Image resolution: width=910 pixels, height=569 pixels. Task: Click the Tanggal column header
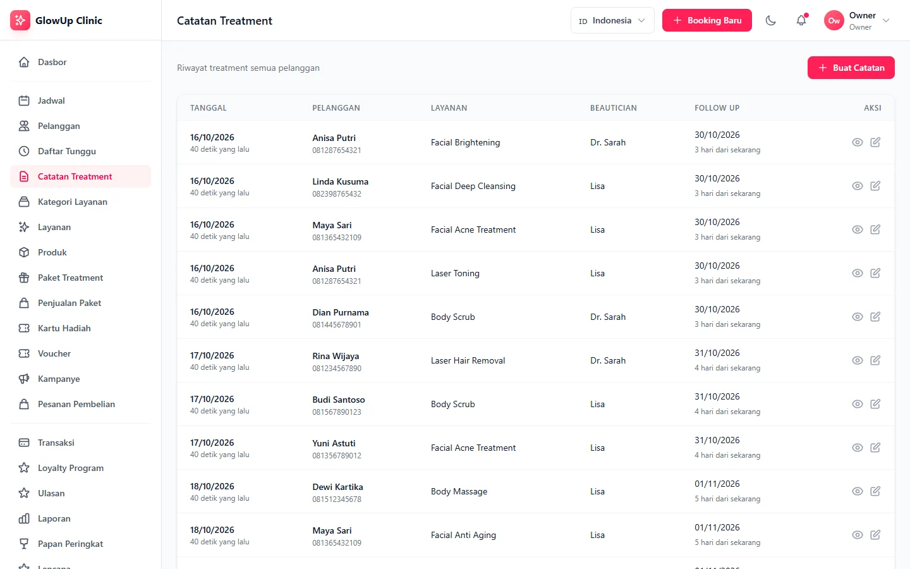click(x=209, y=108)
